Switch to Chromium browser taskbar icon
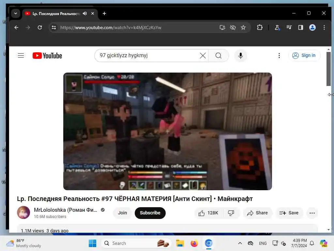334x251 pixels. (x=208, y=243)
